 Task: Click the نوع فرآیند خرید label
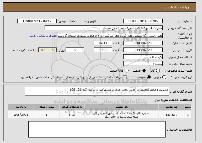(x=181, y=77)
